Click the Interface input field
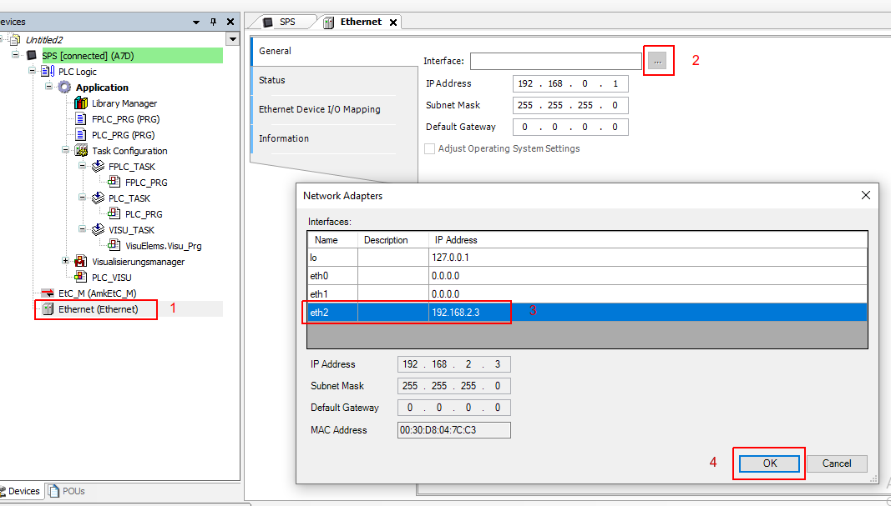Image resolution: width=891 pixels, height=506 pixels. click(x=556, y=61)
